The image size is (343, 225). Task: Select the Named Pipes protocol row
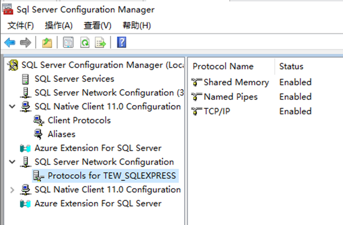(x=252, y=97)
